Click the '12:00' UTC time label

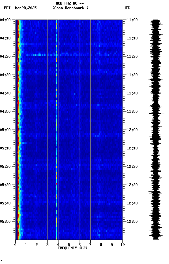click(132, 130)
